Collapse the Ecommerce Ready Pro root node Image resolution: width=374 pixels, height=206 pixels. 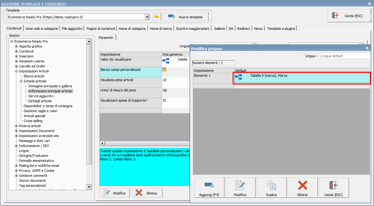[x=12, y=41]
